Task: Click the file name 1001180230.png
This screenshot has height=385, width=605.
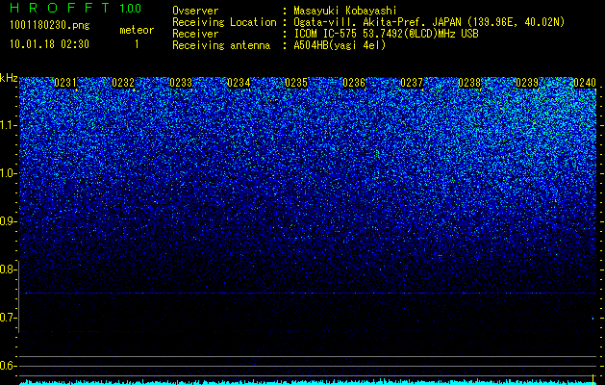Action: (50, 26)
